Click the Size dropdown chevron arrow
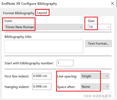This screenshot has height=100, width=117. (109, 27)
